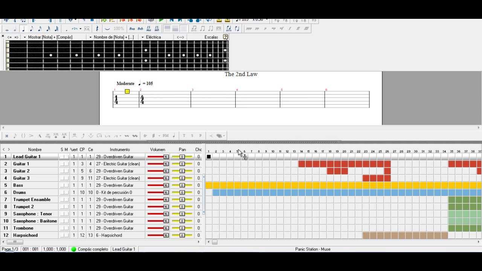Select the half note duration
The width and height of the screenshot is (482, 271).
point(15,29)
